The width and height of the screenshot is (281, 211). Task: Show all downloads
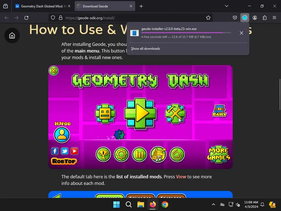pos(145,49)
